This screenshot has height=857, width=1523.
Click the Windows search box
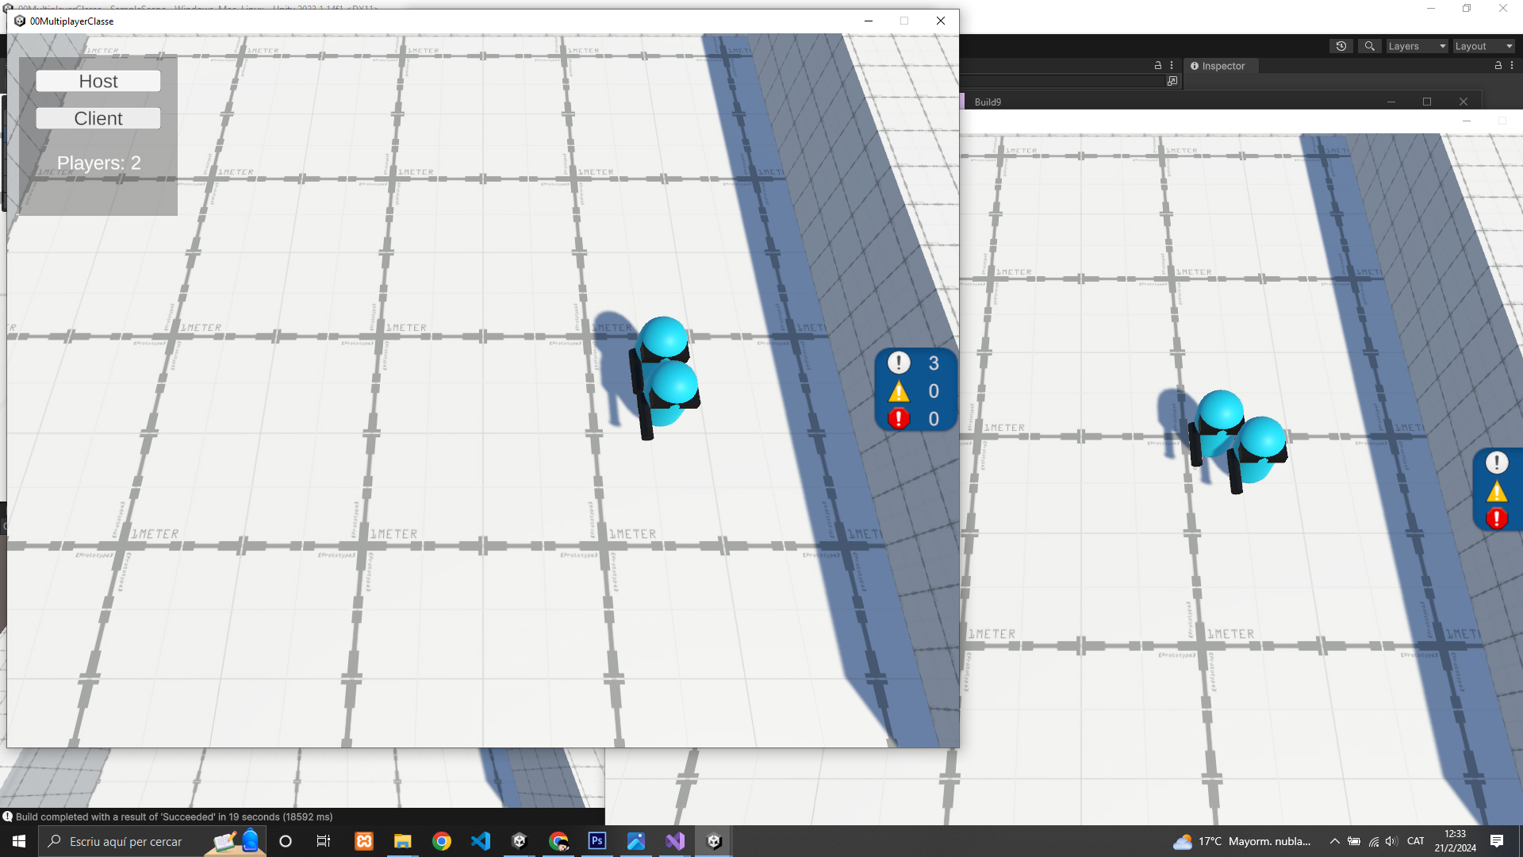[127, 841]
